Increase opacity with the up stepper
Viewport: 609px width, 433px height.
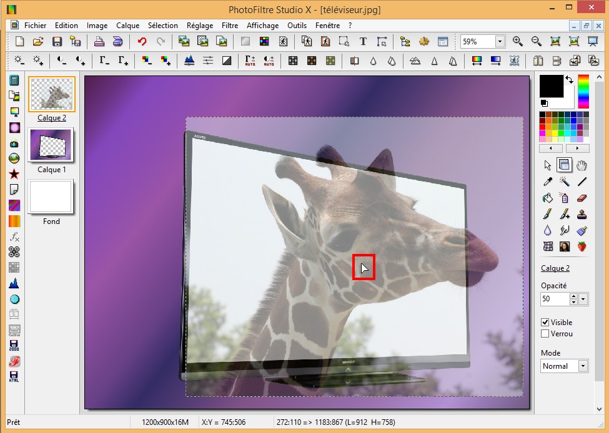tap(573, 296)
